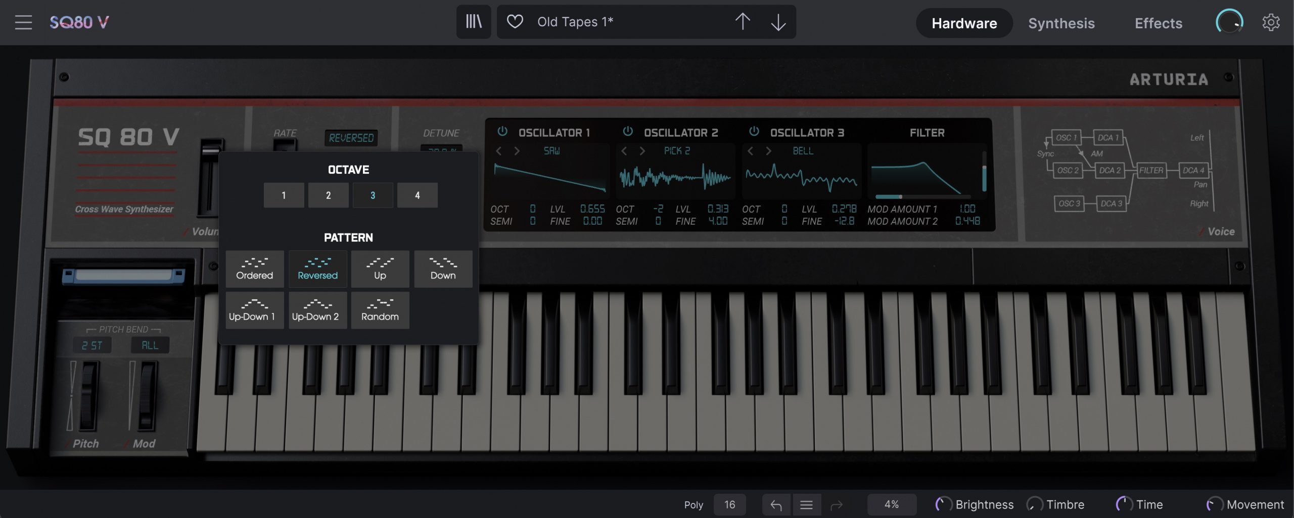Choose Up-Down 1 arpeggio pattern
Screen dimensions: 1294x518
click(254, 310)
